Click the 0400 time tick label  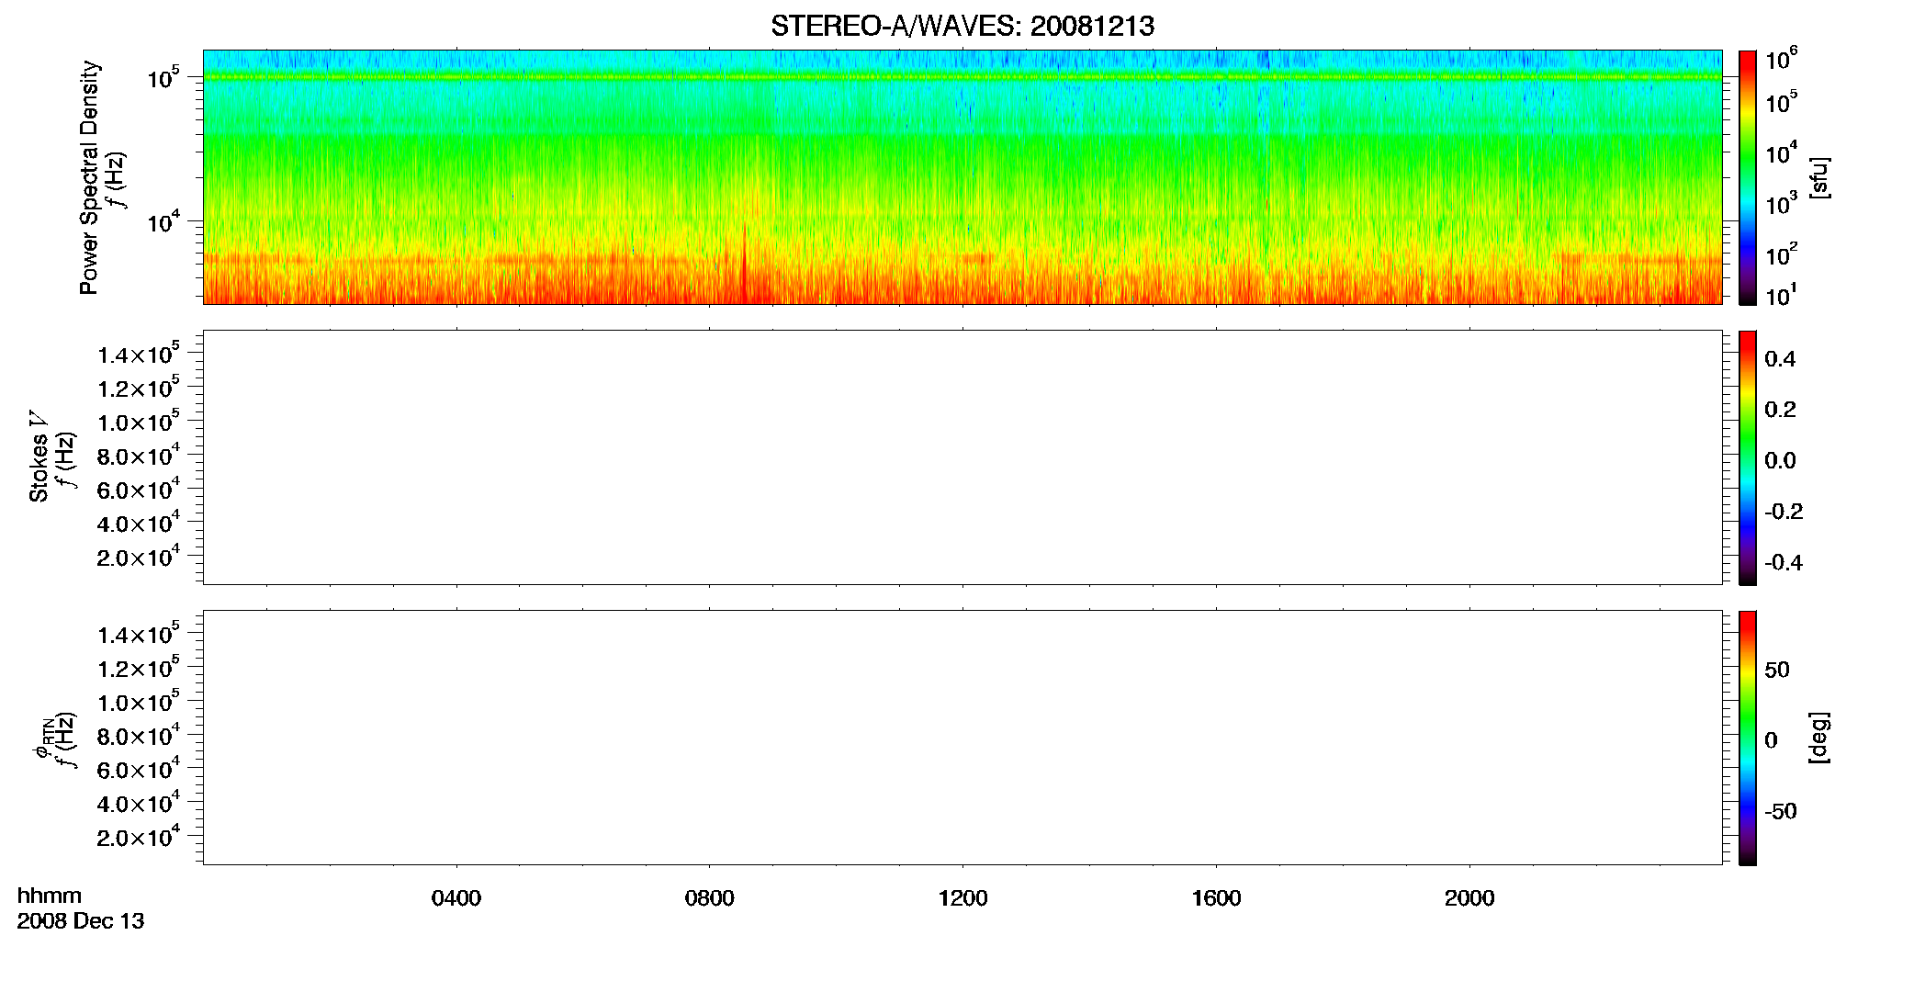tap(456, 898)
